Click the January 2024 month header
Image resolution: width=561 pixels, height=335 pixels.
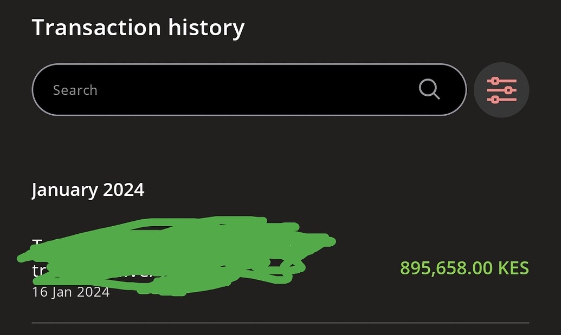click(88, 190)
